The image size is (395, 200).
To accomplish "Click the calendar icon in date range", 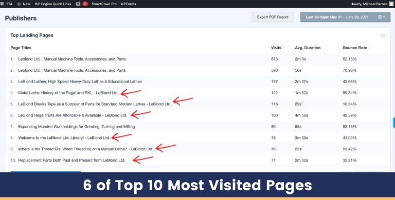I will 380,17.
